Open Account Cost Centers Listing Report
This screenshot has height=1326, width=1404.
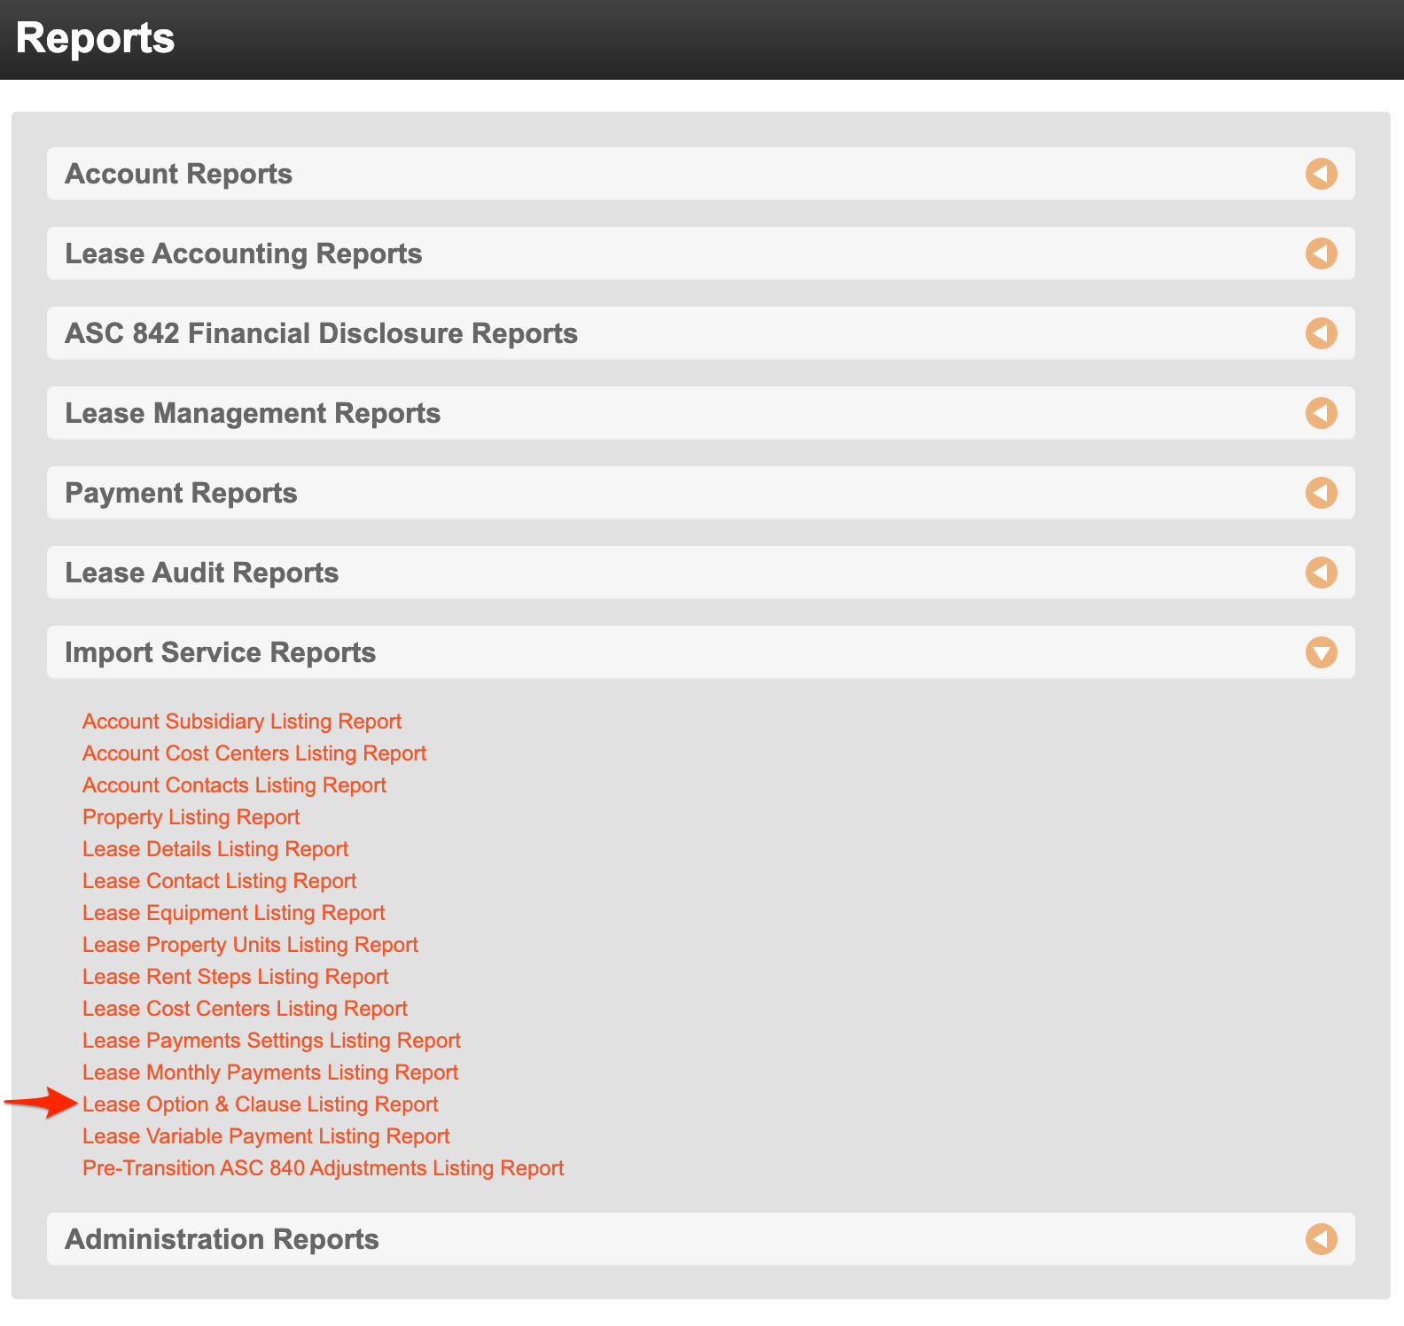tap(254, 753)
